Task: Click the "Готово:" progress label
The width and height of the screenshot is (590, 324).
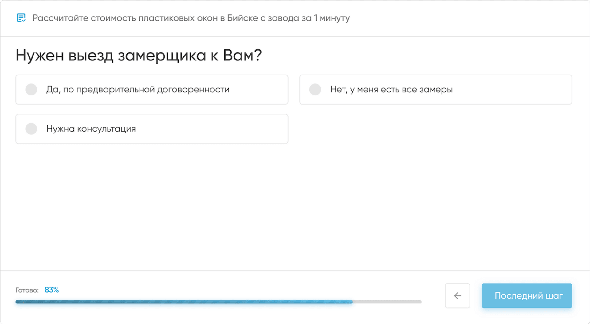Action: click(27, 290)
